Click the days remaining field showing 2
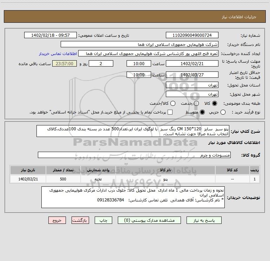Screen dimensions: 270x261 pyautogui.click(x=101, y=63)
